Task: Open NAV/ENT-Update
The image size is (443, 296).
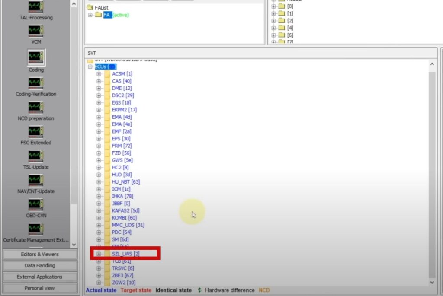Action: click(36, 181)
